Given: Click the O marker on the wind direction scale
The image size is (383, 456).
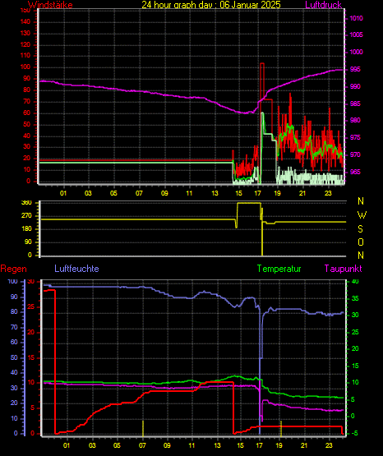Looking at the screenshot, I should [361, 242].
